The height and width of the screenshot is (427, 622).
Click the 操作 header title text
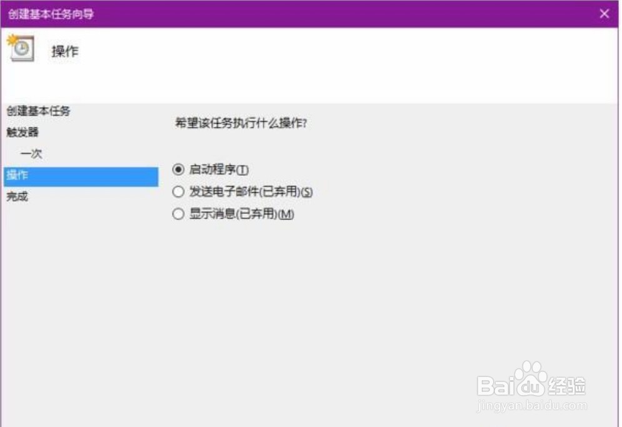[65, 51]
